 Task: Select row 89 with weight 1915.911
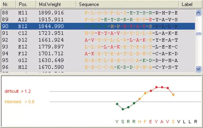(98, 20)
